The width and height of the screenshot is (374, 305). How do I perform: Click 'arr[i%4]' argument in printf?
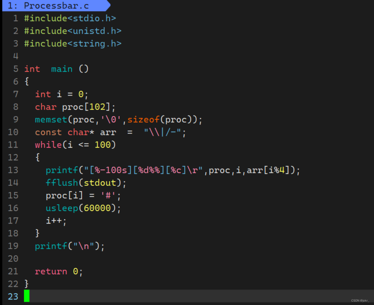click(268, 170)
